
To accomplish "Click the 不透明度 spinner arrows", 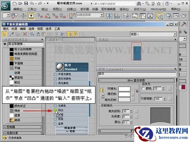I will tap(165, 99).
